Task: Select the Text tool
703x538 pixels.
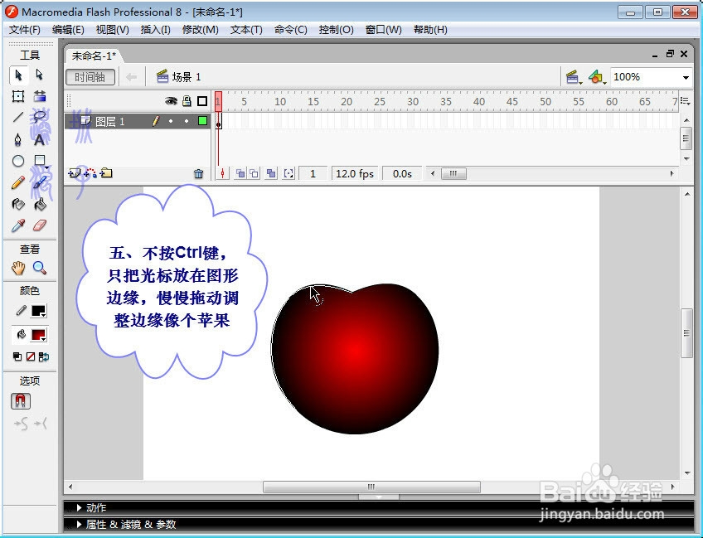Action: click(x=41, y=139)
